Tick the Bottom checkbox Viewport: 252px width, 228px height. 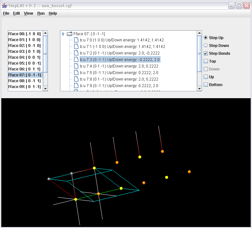point(206,85)
